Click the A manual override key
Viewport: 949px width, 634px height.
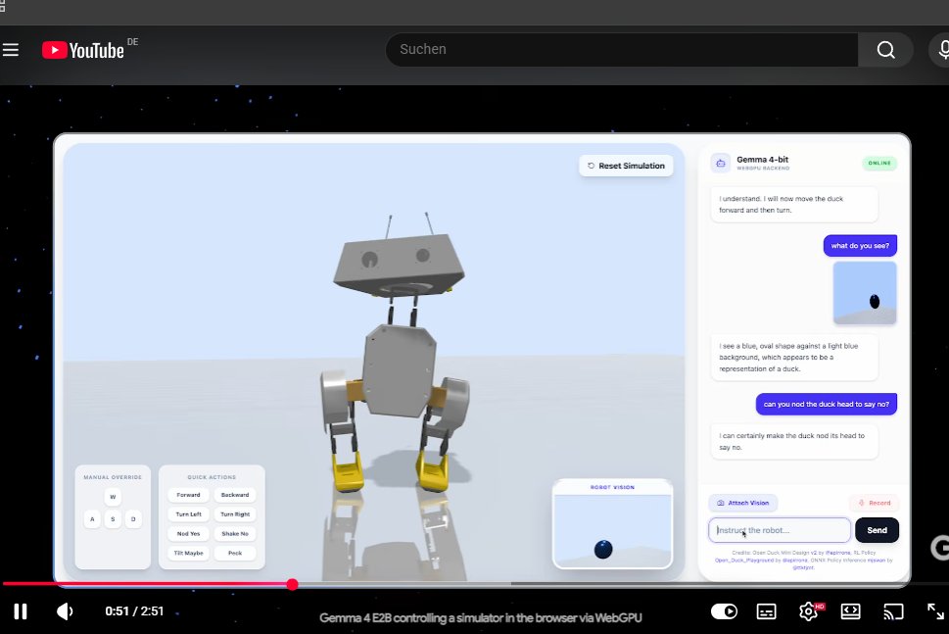pyautogui.click(x=92, y=519)
